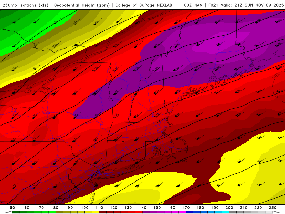The width and height of the screenshot is (285, 214).
Task: Click the 110 label on the color scale
Action: pos(99,208)
